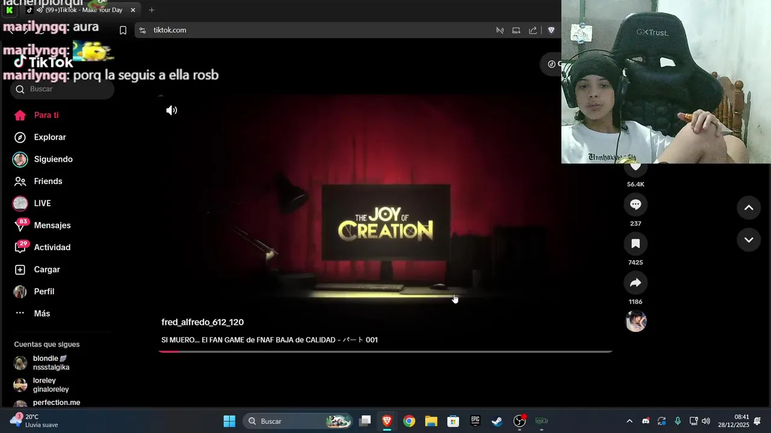Click the crossed-out speaker icon in address bar

coord(500,30)
